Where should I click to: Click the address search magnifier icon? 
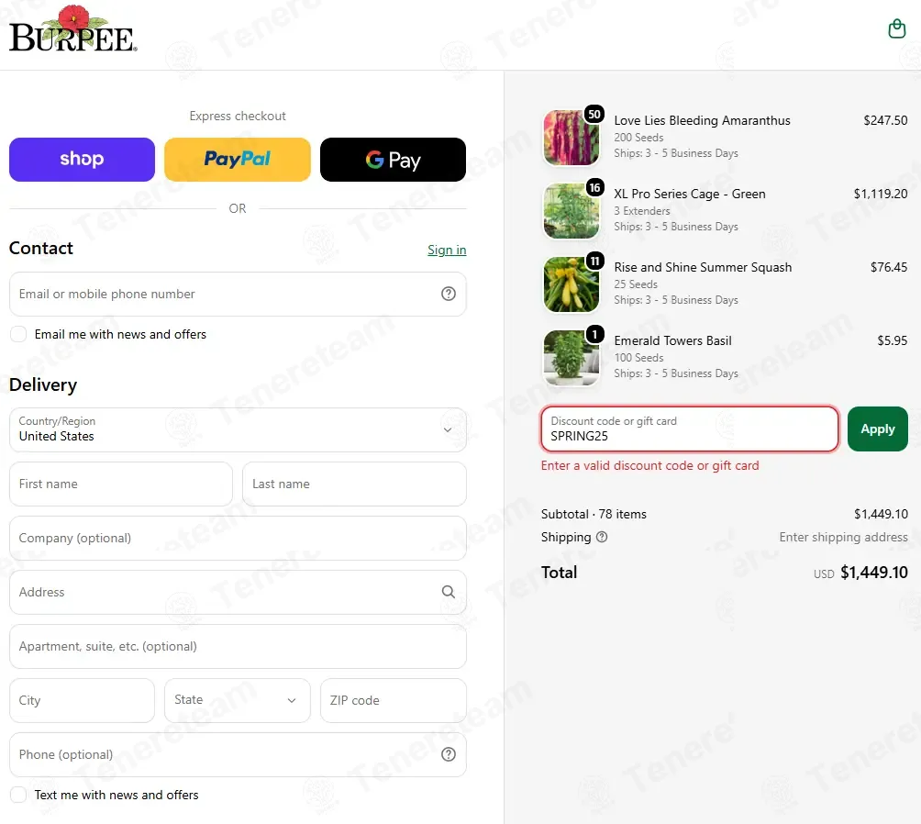449,592
